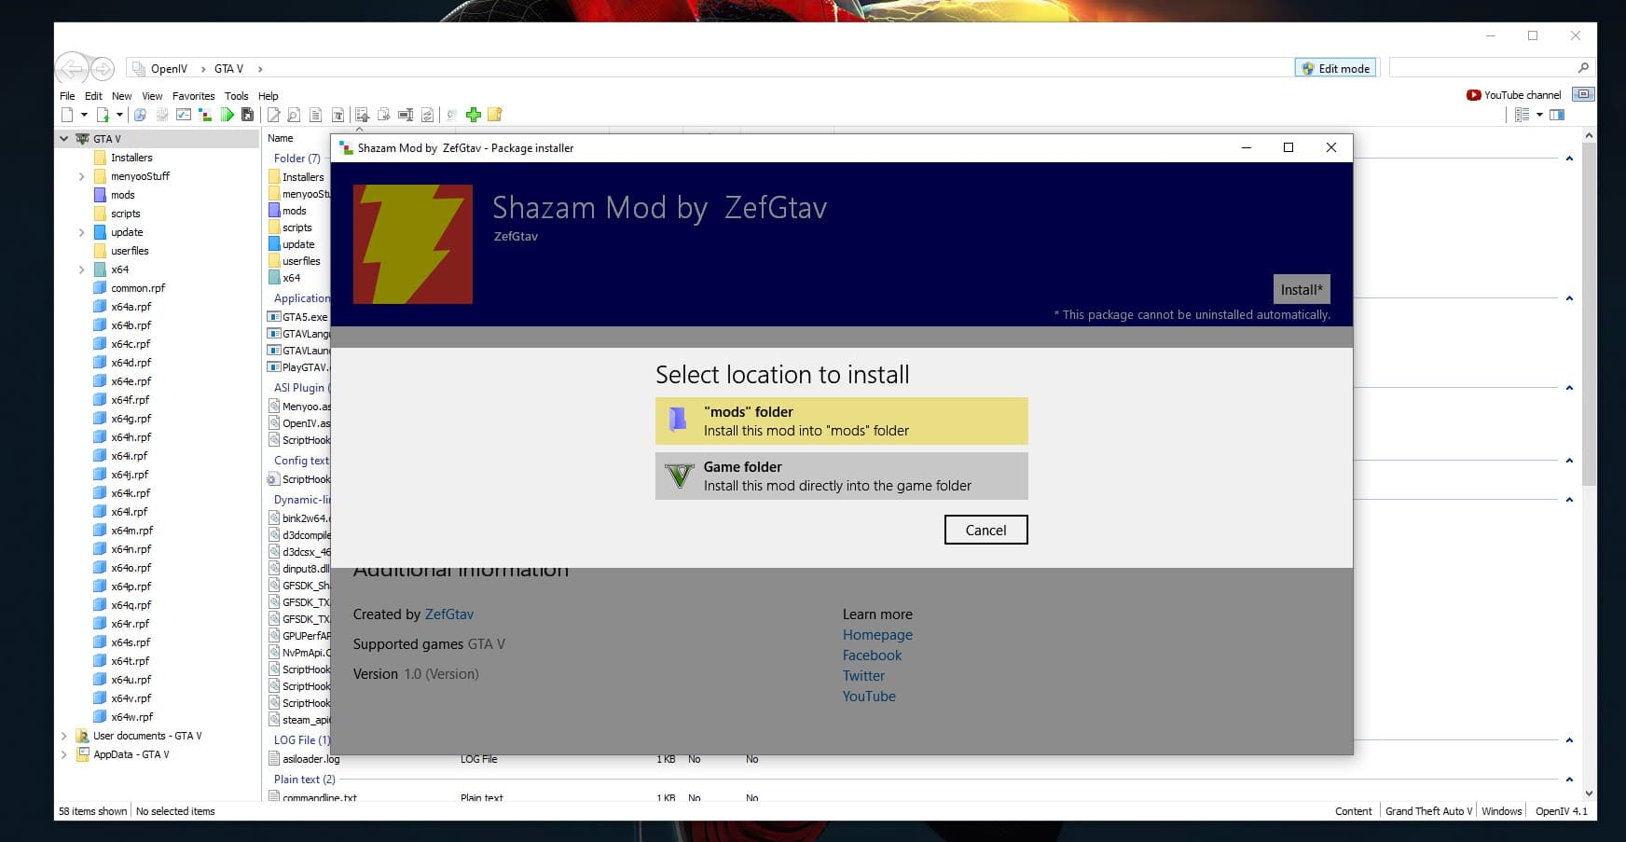This screenshot has height=842, width=1626.
Task: Toggle Edit mode button
Action: tap(1335, 68)
